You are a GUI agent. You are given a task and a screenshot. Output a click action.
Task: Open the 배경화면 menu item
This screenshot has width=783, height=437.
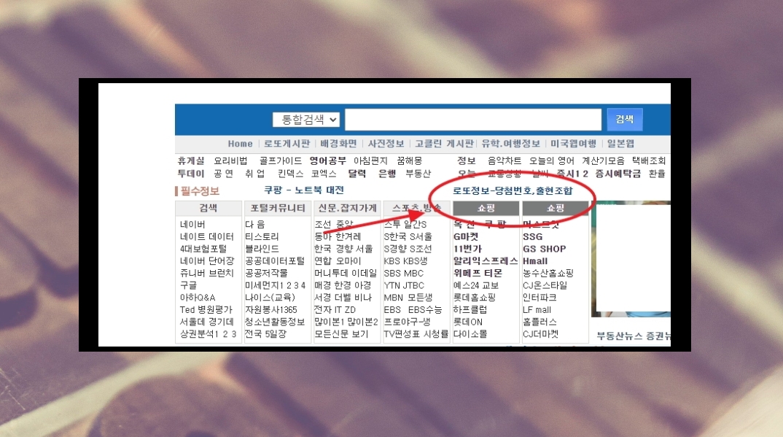pos(338,144)
